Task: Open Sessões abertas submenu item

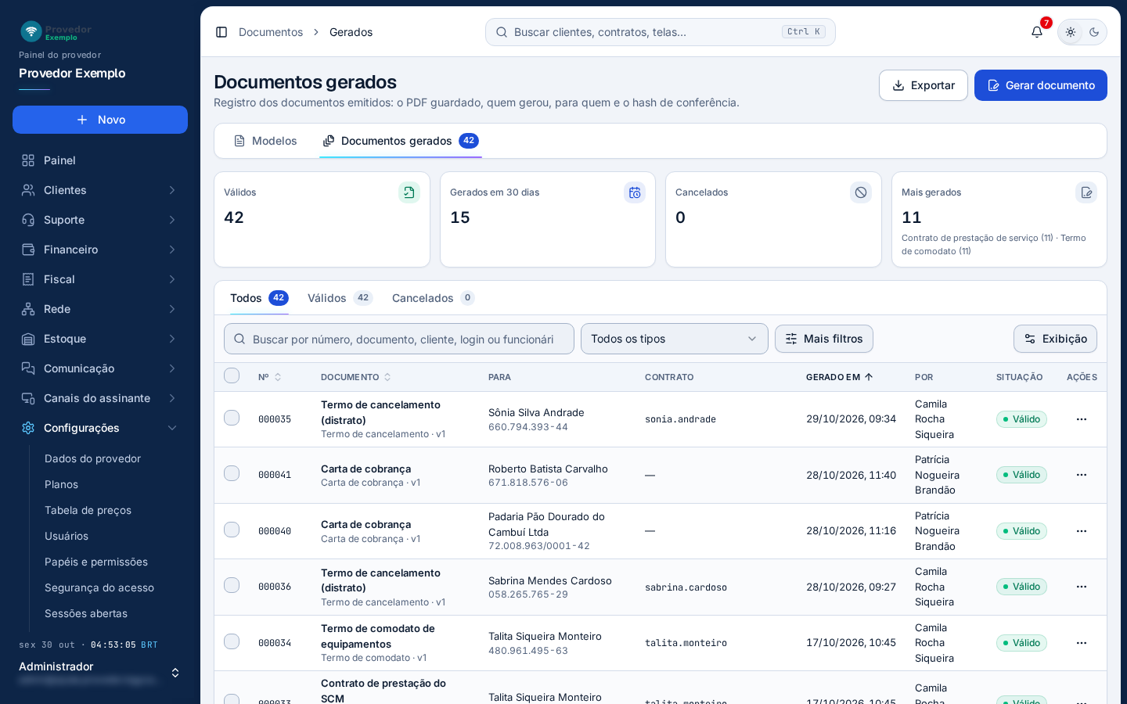Action: pyautogui.click(x=86, y=613)
